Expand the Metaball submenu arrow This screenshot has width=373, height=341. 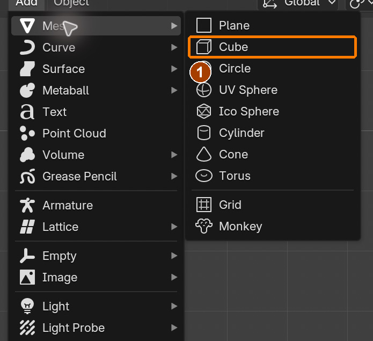(174, 90)
